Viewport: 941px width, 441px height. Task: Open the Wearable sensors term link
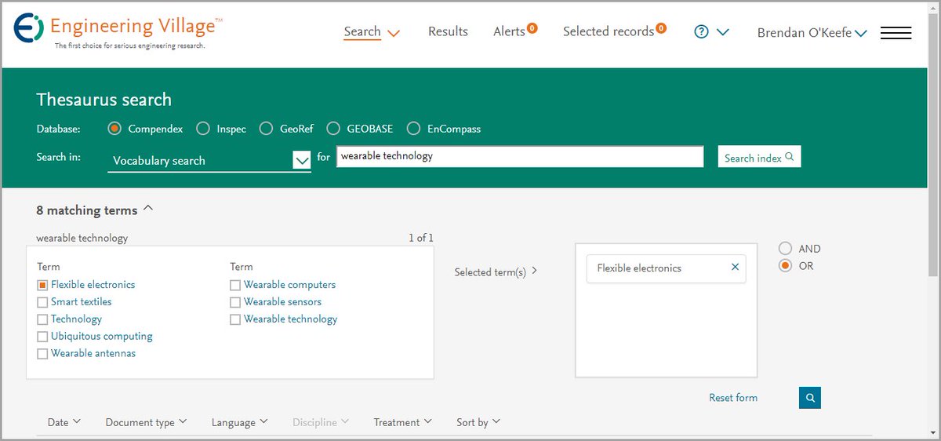[x=282, y=302]
